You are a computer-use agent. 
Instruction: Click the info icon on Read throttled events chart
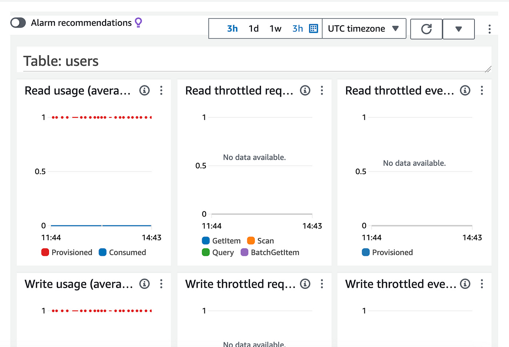(x=465, y=90)
